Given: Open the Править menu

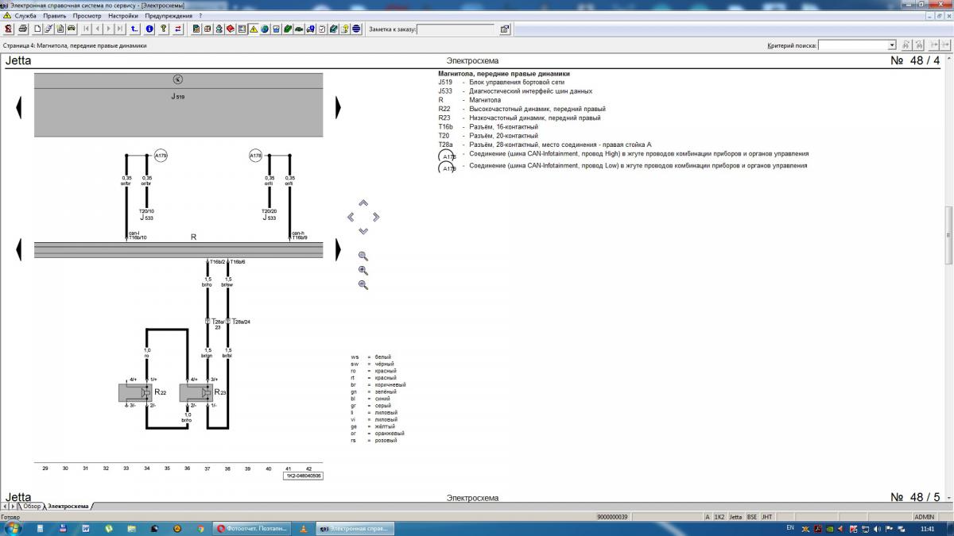Looking at the screenshot, I should 55,15.
